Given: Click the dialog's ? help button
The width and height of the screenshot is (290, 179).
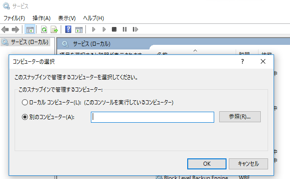Looking at the screenshot, I should click(243, 61).
